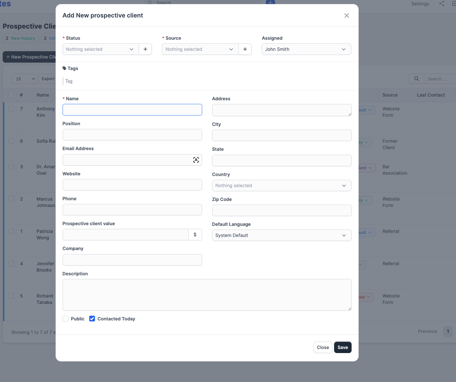456x382 pixels.
Task: Select the checkbox for Jennifer Brooks row
Action: pos(11,263)
